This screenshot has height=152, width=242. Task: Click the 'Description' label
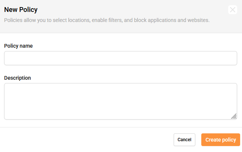pyautogui.click(x=18, y=78)
